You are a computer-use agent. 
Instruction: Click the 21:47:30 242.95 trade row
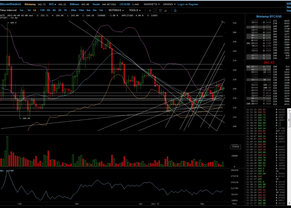pos(266,144)
